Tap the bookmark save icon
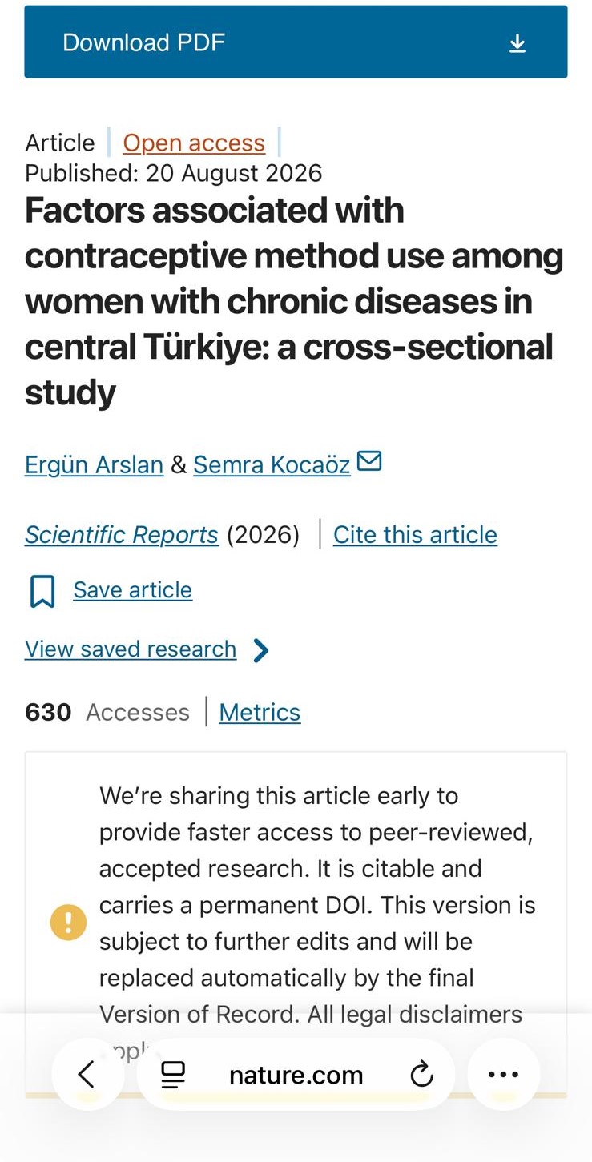592x1162 pixels. (x=42, y=591)
